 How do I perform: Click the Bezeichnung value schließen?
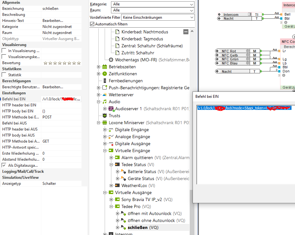point(61,9)
